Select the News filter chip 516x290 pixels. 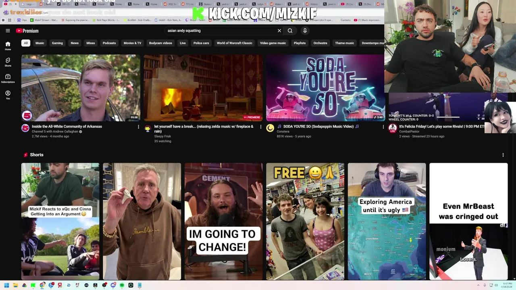[x=75, y=43]
